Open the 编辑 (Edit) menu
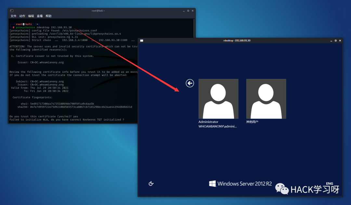 31,16
